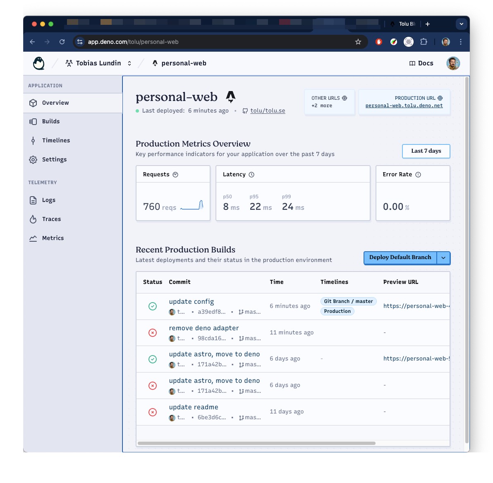Click the a39edf8... commit hash

coord(212,312)
